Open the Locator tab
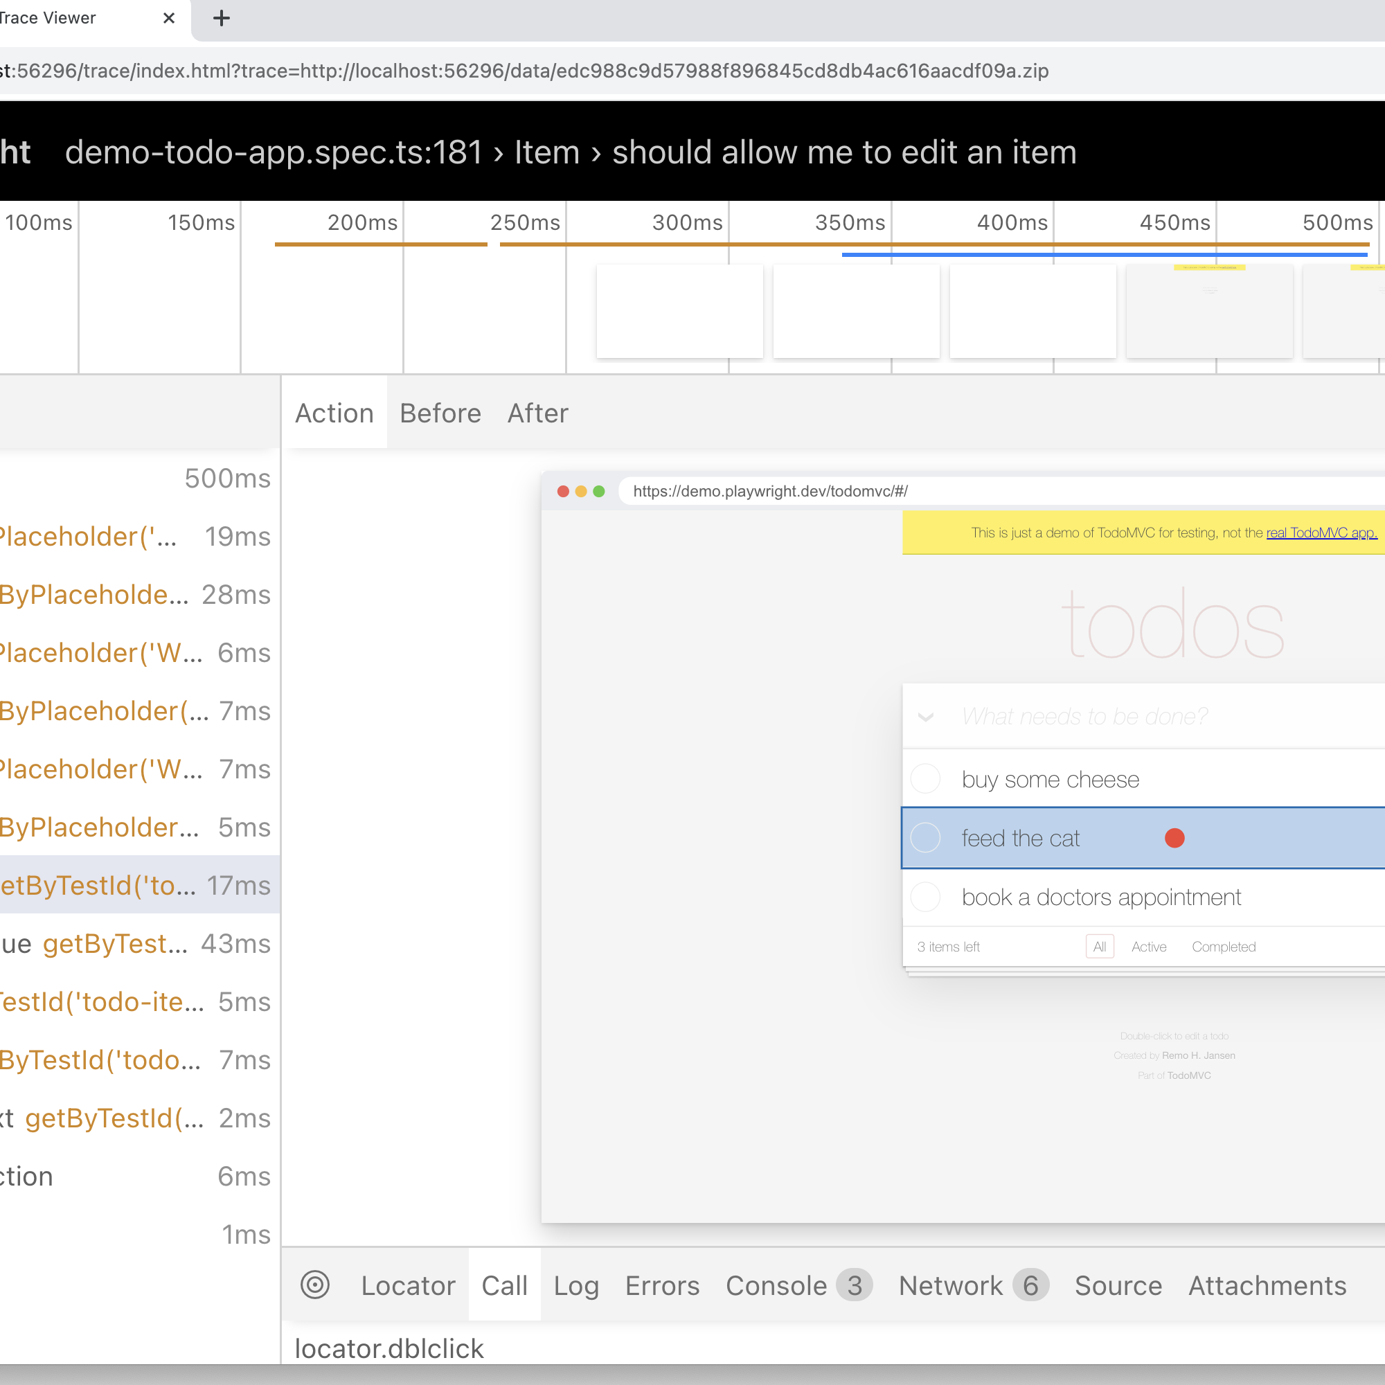Viewport: 1385px width, 1385px height. point(408,1285)
